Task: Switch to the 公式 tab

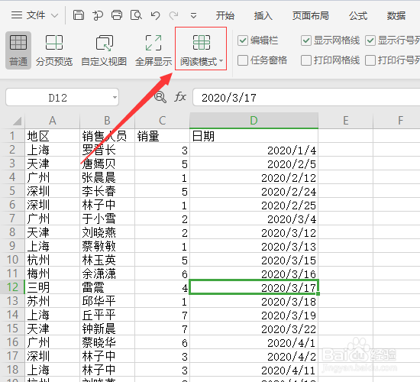Action: tap(358, 15)
